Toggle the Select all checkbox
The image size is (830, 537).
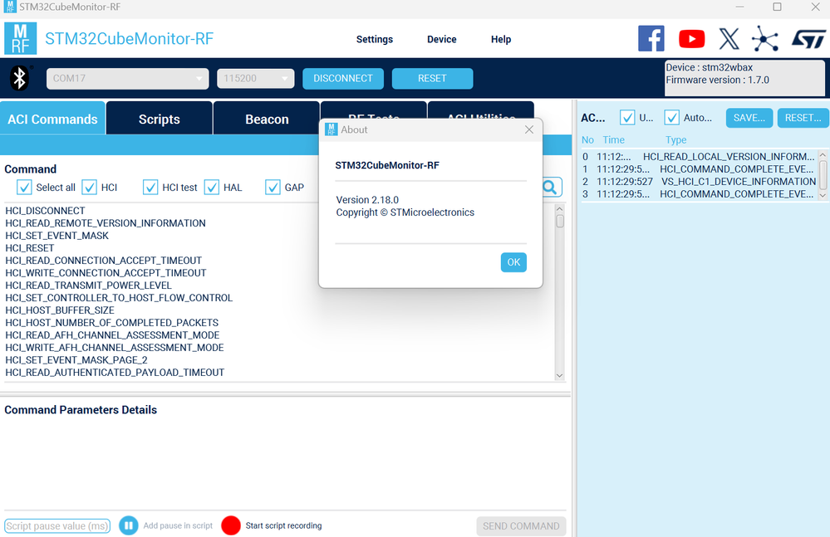click(24, 187)
